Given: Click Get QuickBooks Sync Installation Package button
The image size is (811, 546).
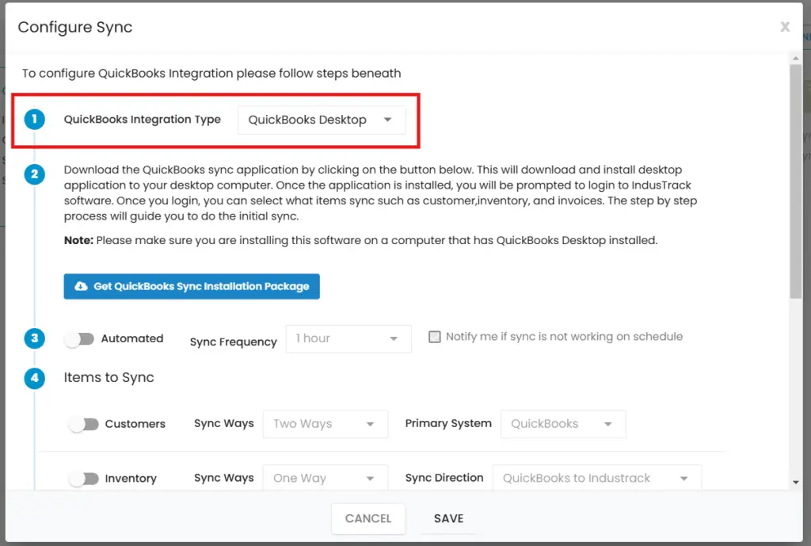Looking at the screenshot, I should click(x=192, y=286).
